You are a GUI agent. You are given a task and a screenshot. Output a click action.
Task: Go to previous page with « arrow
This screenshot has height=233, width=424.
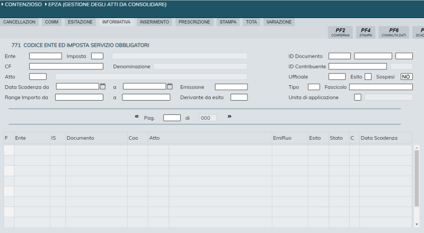137,116
